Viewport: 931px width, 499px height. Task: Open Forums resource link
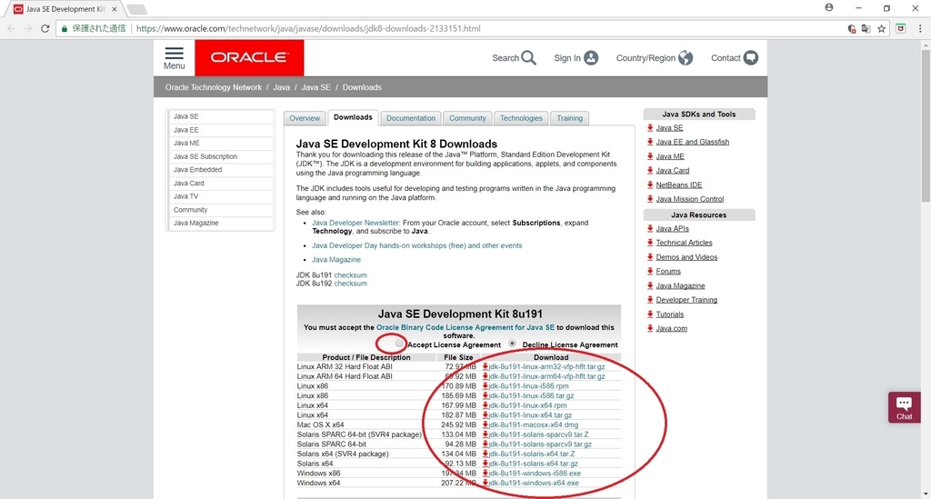[x=668, y=272]
